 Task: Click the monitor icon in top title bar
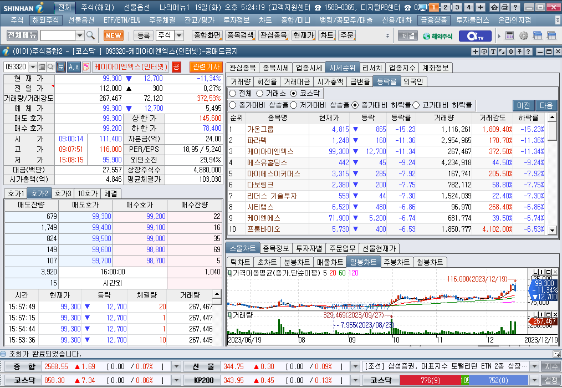point(422,7)
